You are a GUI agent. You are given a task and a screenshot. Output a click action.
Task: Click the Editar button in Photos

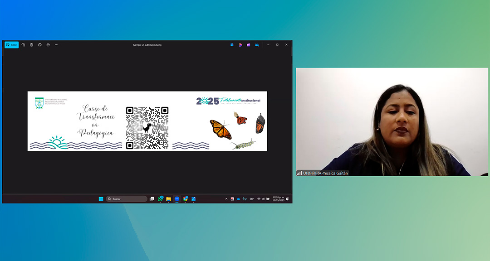tap(11, 45)
